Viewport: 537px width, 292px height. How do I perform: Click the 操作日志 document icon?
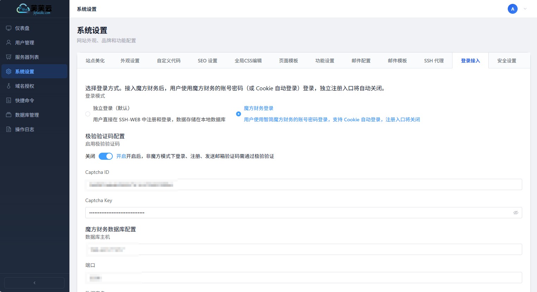[x=9, y=129]
